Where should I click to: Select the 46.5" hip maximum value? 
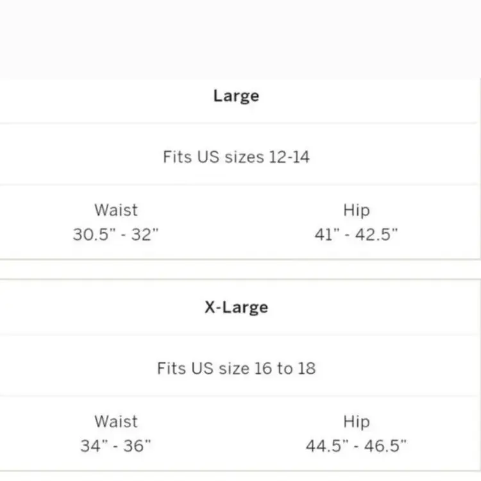point(384,446)
